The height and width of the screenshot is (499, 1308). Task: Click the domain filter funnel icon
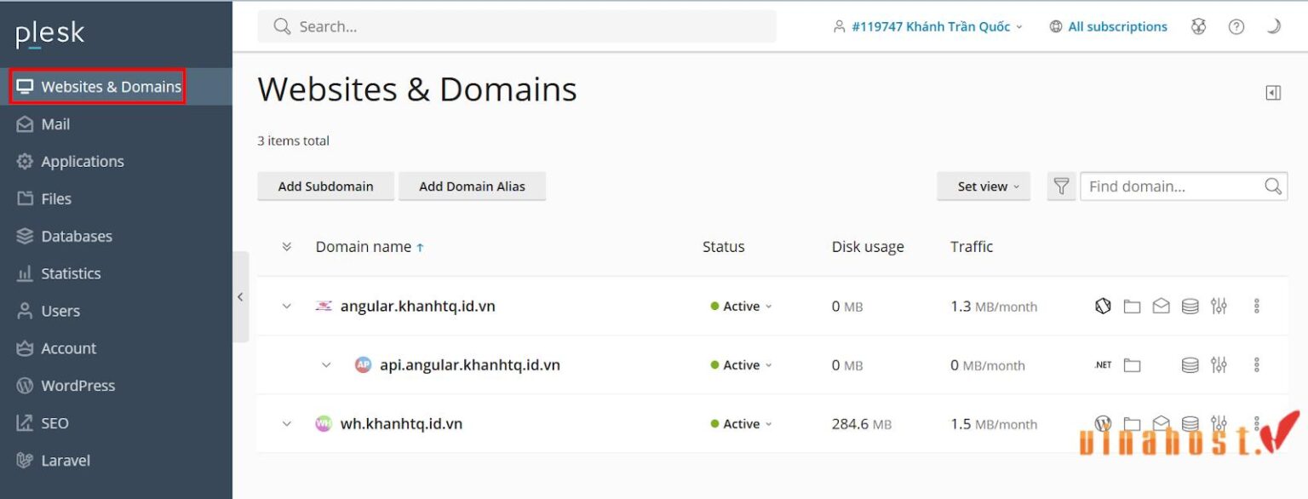[x=1061, y=186]
